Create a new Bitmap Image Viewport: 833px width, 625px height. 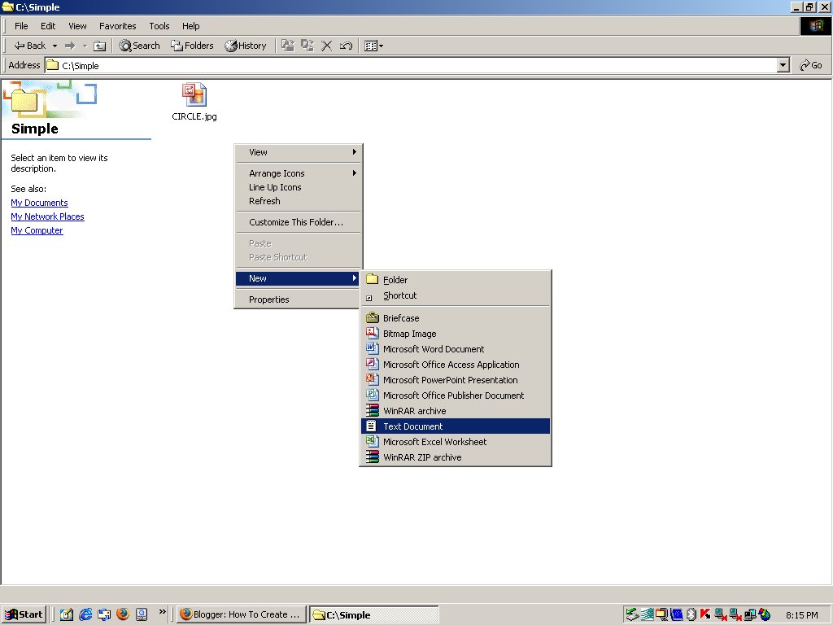click(x=456, y=333)
